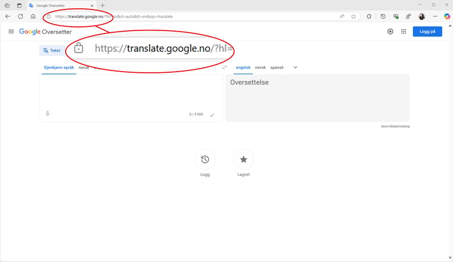Add page to favorites star icon
Image resolution: width=453 pixels, height=262 pixels.
pos(353,17)
